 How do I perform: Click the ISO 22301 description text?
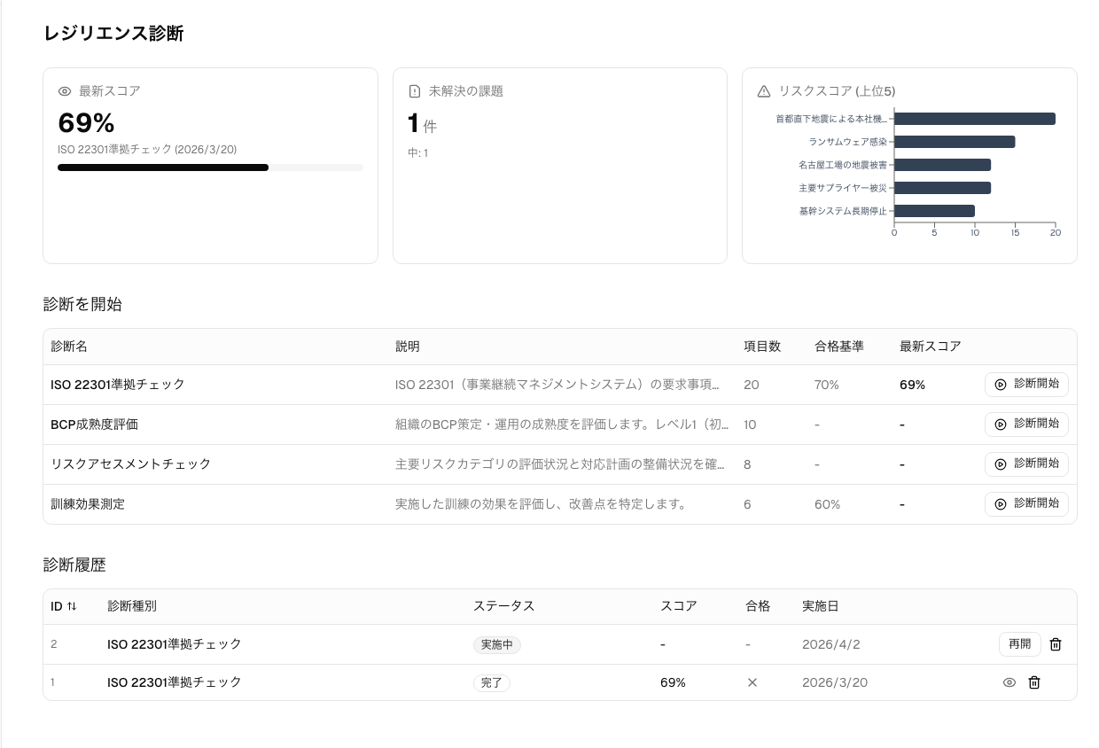pos(557,385)
